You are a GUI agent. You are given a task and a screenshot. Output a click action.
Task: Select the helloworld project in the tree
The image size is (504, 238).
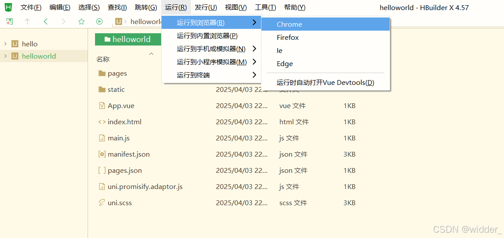pyautogui.click(x=39, y=56)
